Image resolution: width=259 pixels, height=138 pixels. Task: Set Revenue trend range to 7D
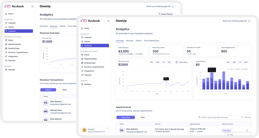[163, 62]
